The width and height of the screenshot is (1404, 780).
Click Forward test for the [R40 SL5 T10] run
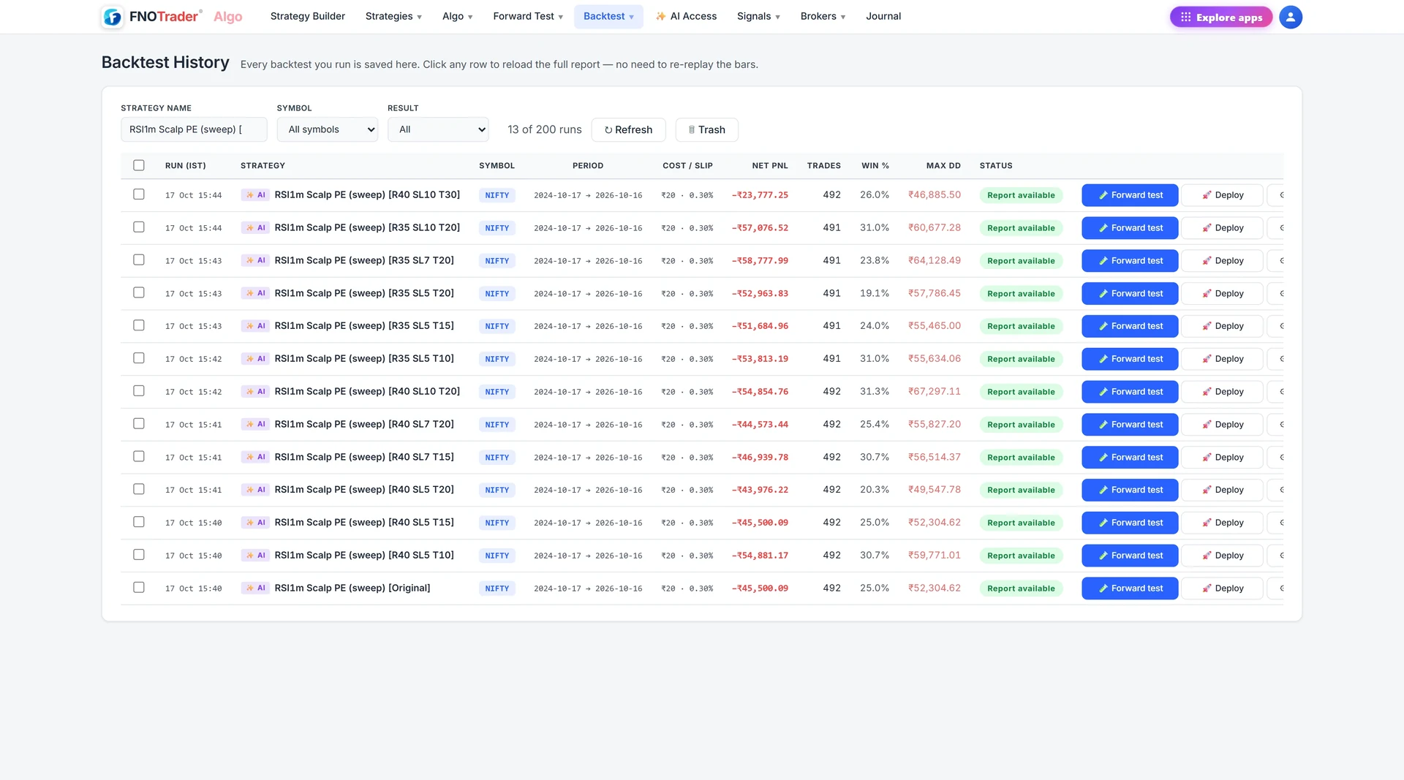(x=1130, y=556)
